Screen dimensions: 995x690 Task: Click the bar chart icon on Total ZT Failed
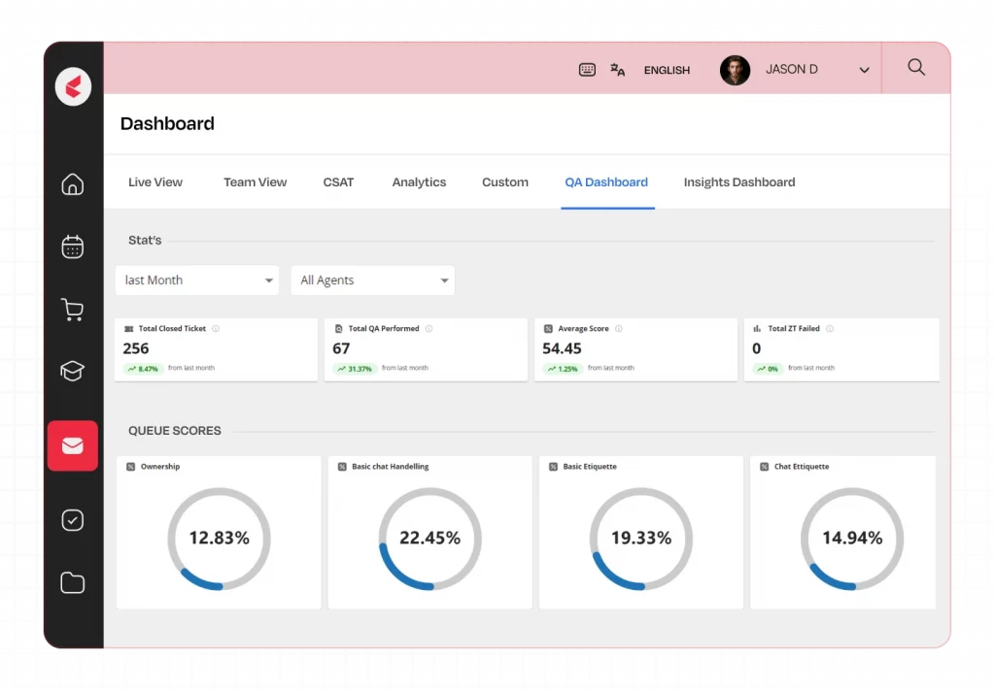757,329
